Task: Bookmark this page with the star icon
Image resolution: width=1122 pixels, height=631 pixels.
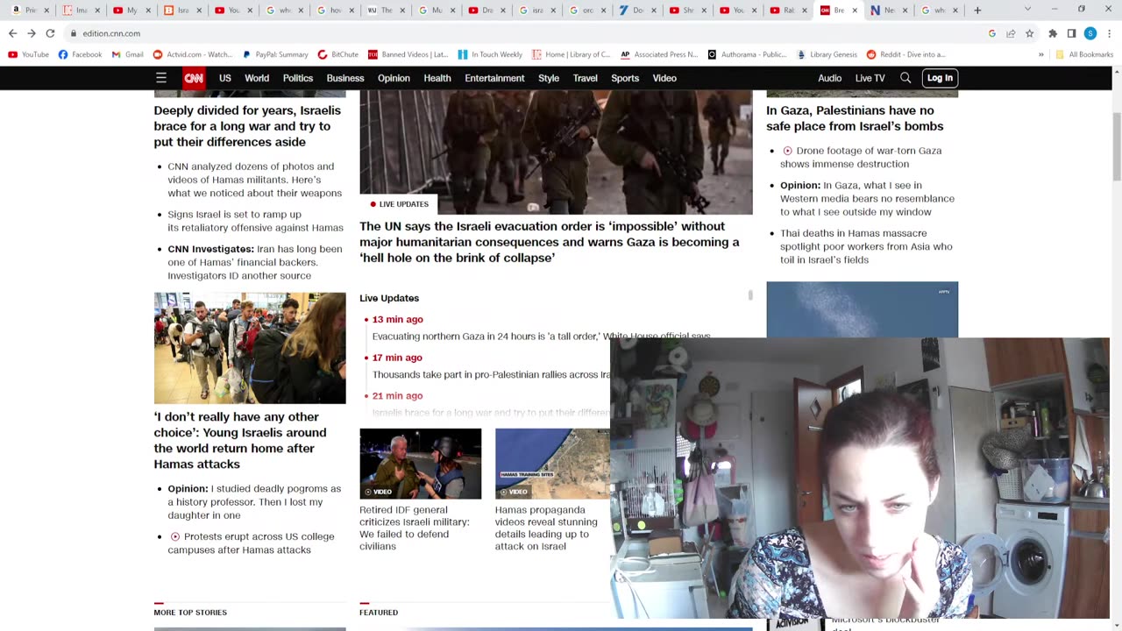Action: pos(1029,33)
